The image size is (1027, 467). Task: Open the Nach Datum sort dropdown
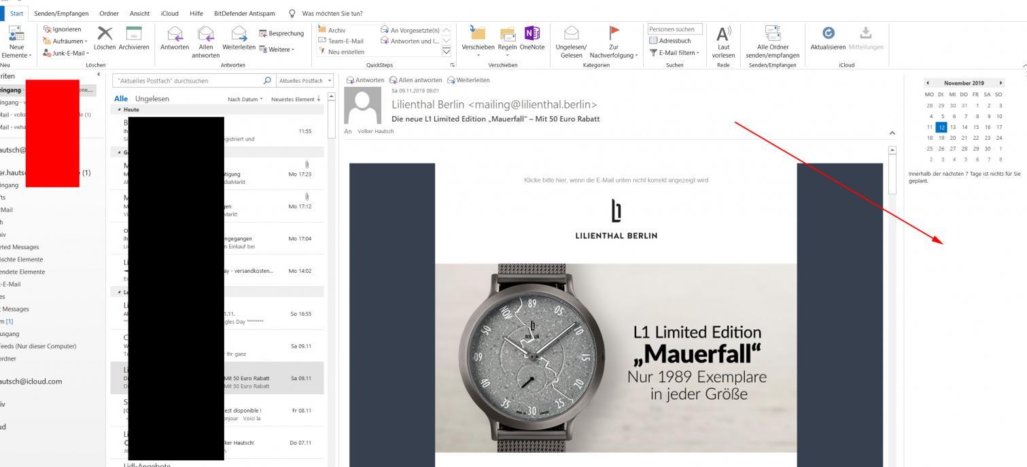click(246, 99)
